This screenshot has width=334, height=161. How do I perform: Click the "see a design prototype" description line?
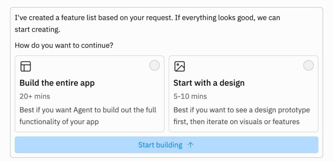241,110
